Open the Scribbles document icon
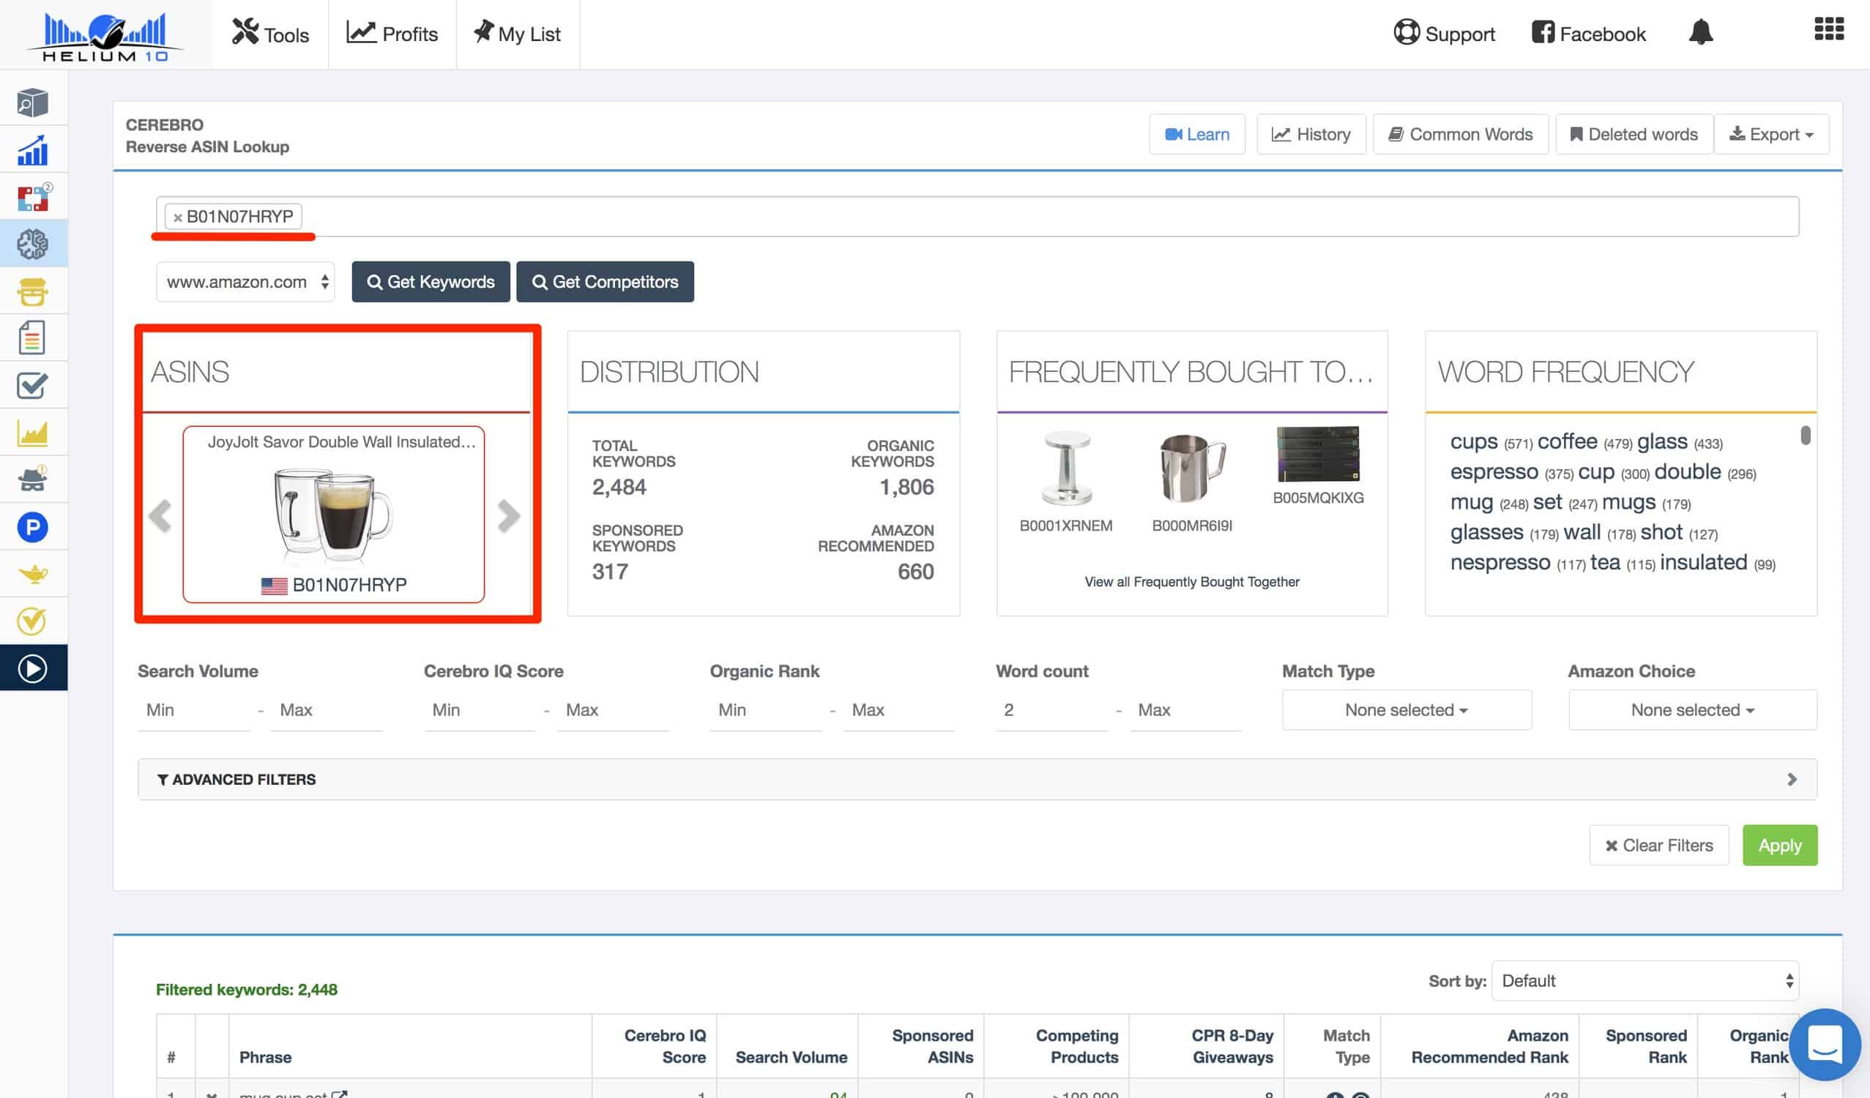 pyautogui.click(x=33, y=338)
